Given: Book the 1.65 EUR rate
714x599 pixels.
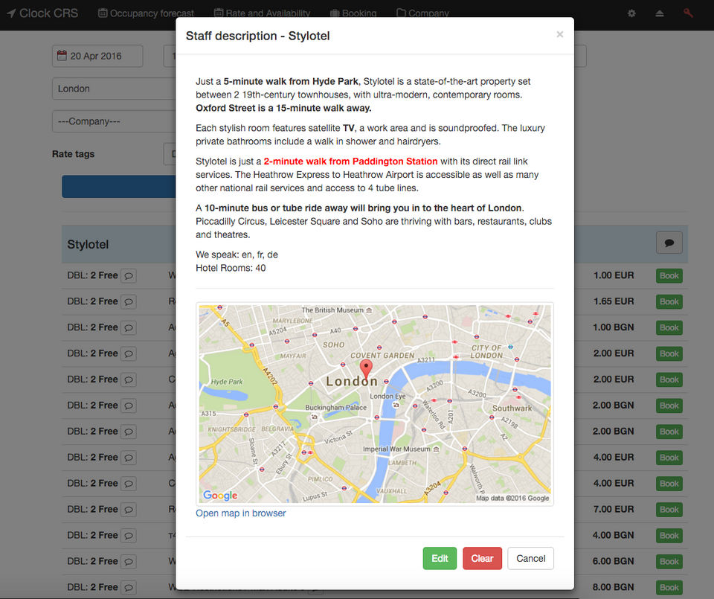Looking at the screenshot, I should 669,301.
